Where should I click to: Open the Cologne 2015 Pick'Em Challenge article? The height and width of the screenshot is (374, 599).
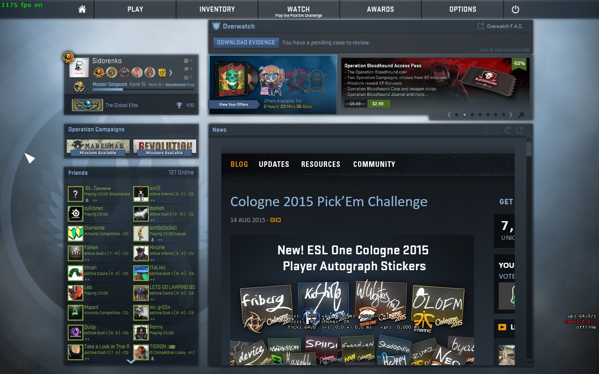click(x=329, y=201)
